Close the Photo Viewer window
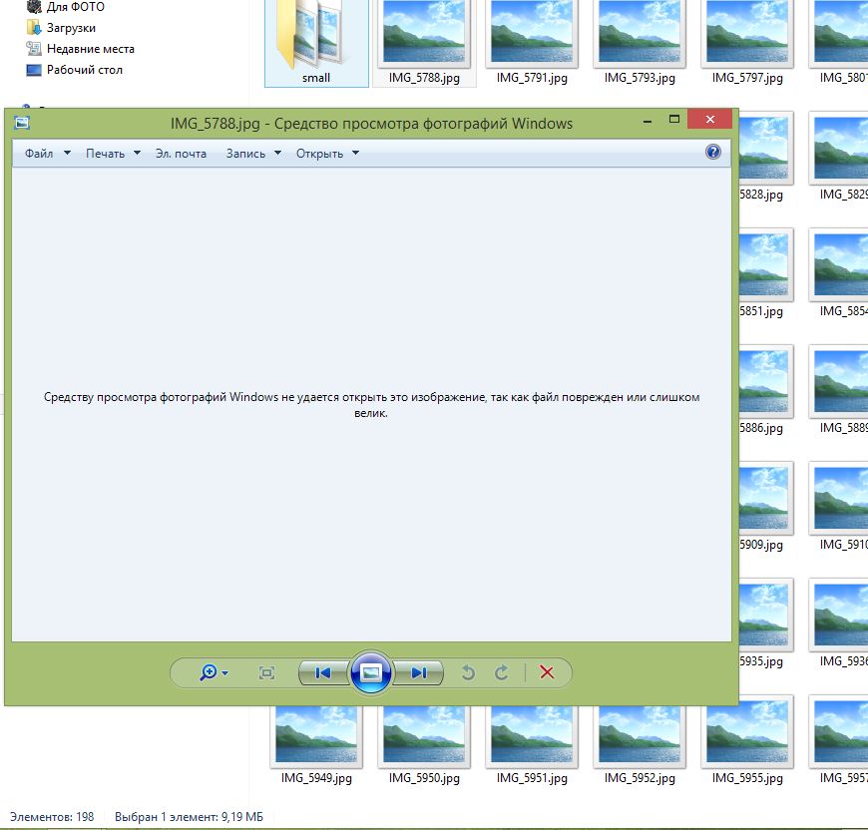This screenshot has height=830, width=868. click(x=710, y=119)
